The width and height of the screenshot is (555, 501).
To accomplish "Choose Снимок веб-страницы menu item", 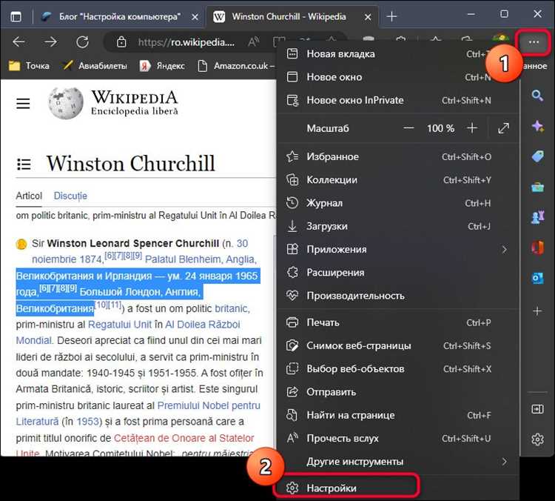I will coord(398,345).
